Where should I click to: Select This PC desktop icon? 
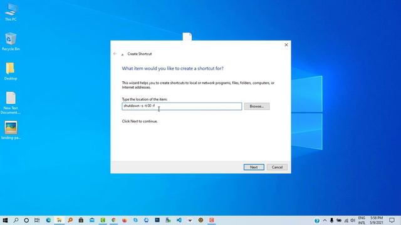(11, 12)
